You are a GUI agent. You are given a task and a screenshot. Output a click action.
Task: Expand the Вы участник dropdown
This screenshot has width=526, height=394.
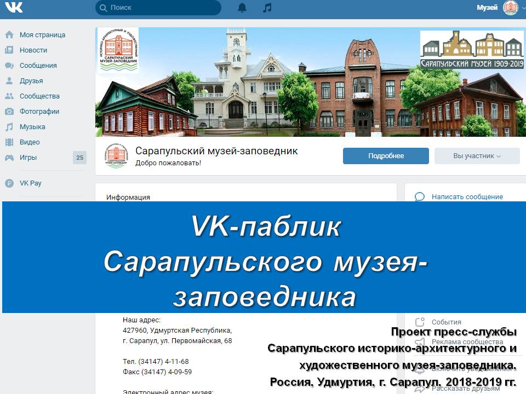477,156
